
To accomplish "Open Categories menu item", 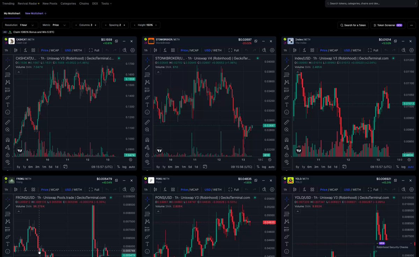I will point(68,3).
